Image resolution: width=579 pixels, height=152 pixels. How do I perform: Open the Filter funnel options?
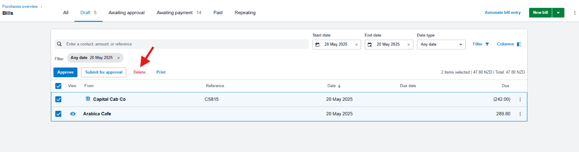point(481,44)
